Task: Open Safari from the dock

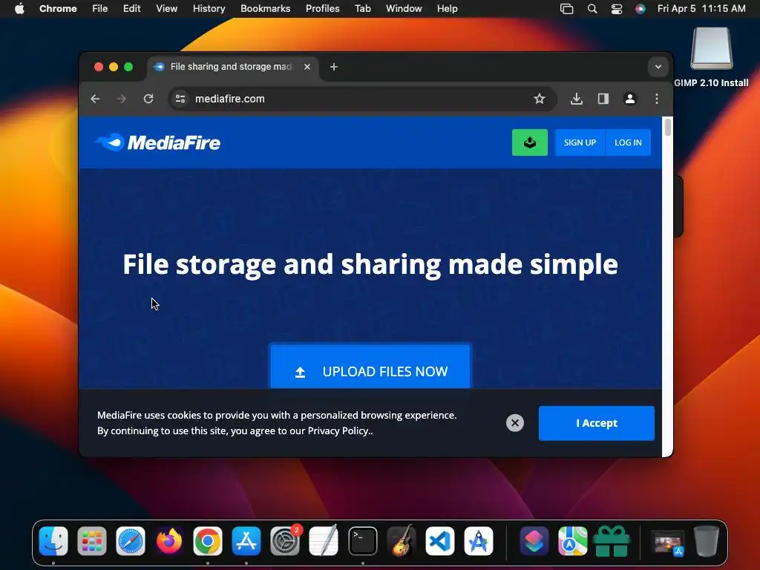Action: (x=131, y=541)
